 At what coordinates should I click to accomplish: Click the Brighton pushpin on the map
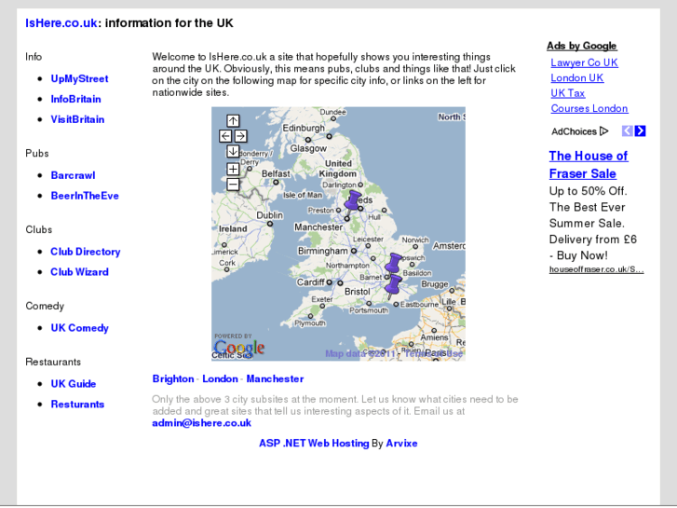pos(392,287)
